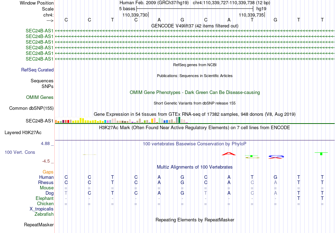
Task: Click the red A logo in PhyloP track
Action: tap(229, 154)
